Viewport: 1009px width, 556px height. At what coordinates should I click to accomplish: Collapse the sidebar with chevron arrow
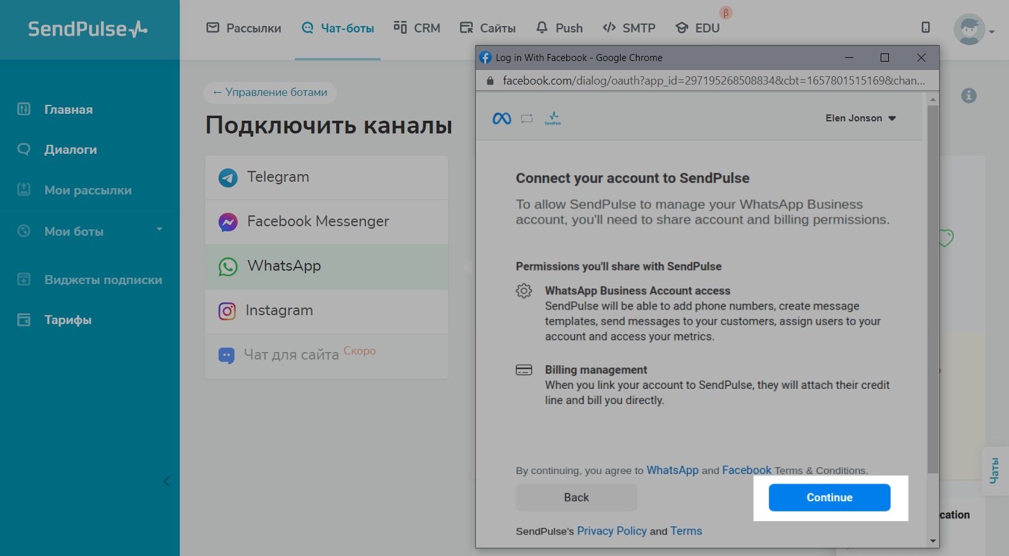pos(166,481)
